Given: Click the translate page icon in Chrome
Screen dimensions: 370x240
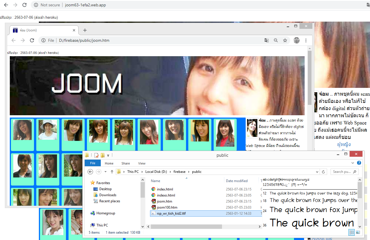Looking at the screenshot, I should 267,40.
